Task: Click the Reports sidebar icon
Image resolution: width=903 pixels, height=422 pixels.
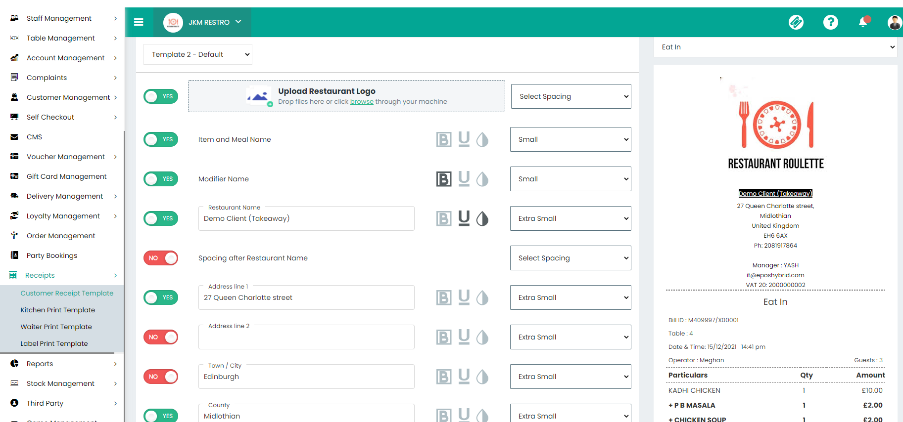Action: tap(14, 364)
